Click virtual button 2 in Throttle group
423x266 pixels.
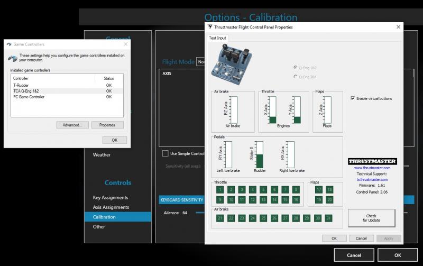point(231,190)
